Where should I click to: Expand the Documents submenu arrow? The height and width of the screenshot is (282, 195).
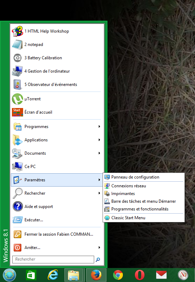tap(99, 153)
